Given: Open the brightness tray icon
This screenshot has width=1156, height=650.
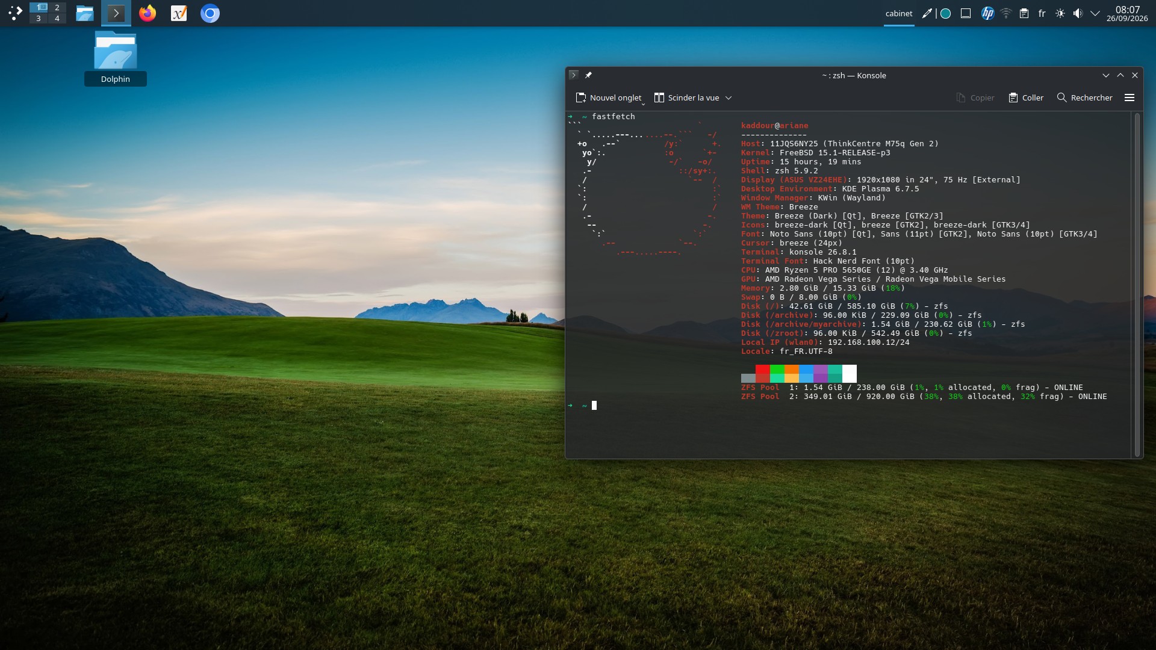Looking at the screenshot, I should (x=1060, y=13).
